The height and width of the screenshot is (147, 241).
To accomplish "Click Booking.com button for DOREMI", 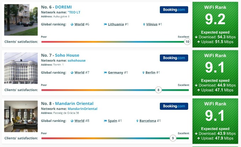I will point(174,10).
